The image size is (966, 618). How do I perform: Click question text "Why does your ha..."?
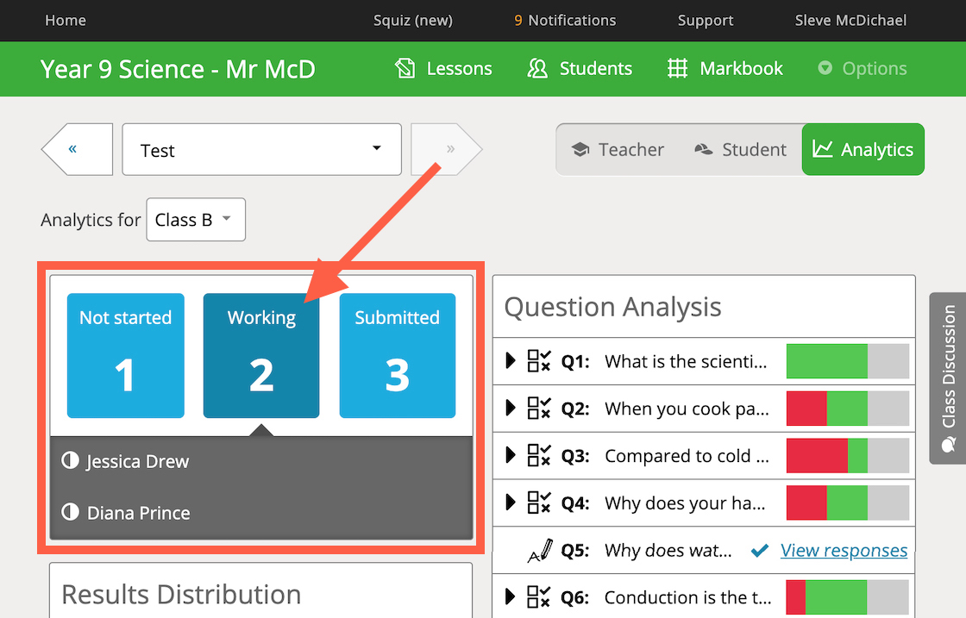685,503
